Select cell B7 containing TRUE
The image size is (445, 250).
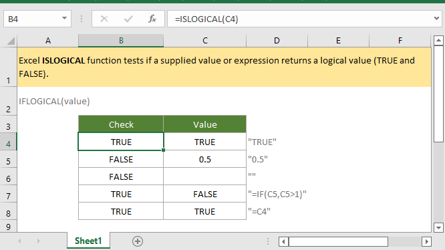(x=121, y=194)
